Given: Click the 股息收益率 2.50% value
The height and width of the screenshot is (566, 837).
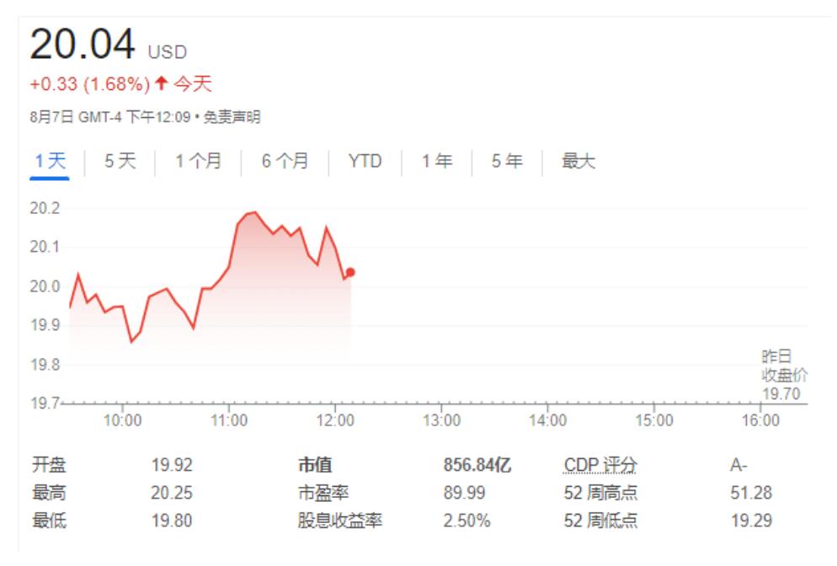Looking at the screenshot, I should [466, 521].
